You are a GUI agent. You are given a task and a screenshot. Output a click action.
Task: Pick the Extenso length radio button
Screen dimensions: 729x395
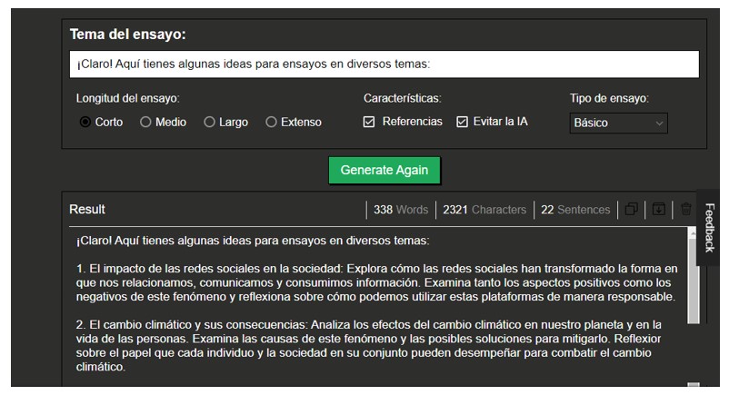point(271,122)
